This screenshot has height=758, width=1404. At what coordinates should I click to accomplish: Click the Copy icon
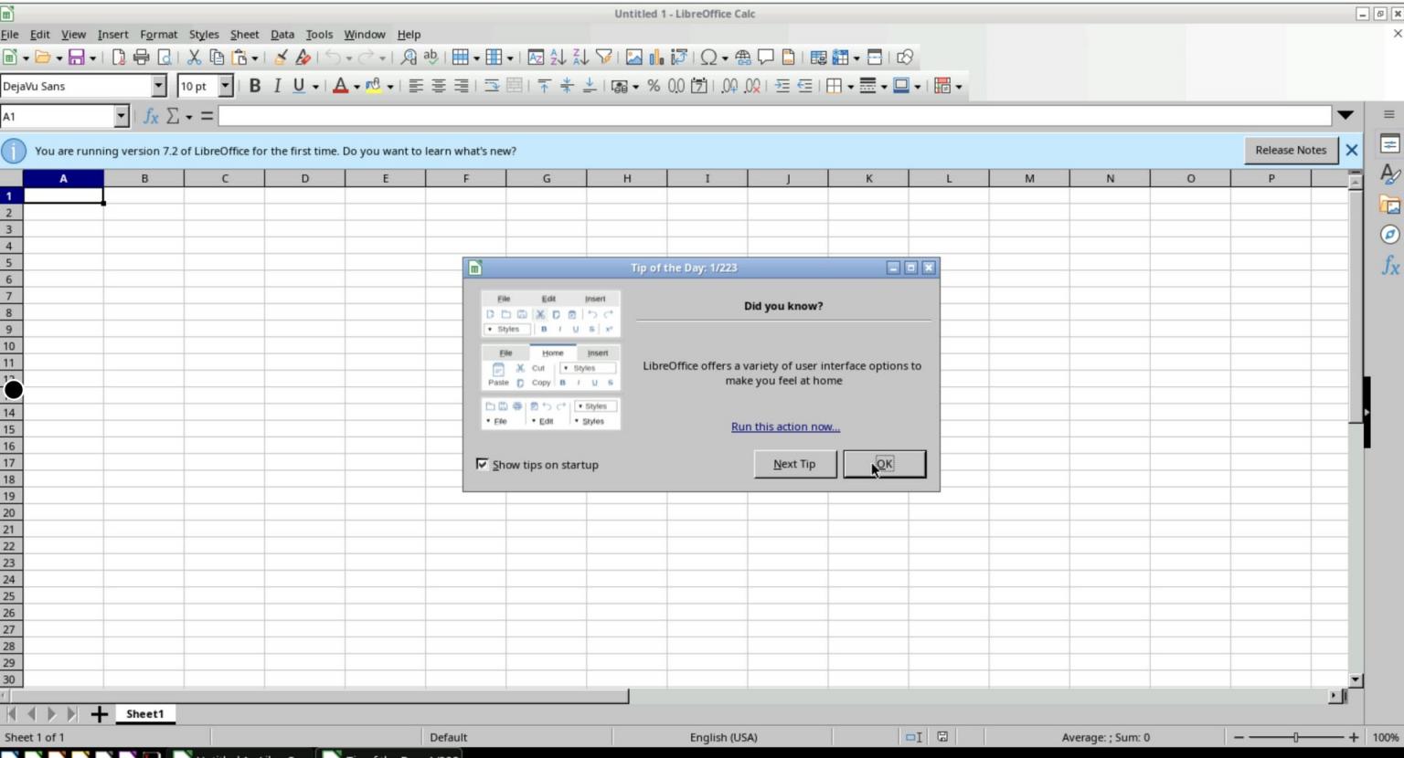217,58
